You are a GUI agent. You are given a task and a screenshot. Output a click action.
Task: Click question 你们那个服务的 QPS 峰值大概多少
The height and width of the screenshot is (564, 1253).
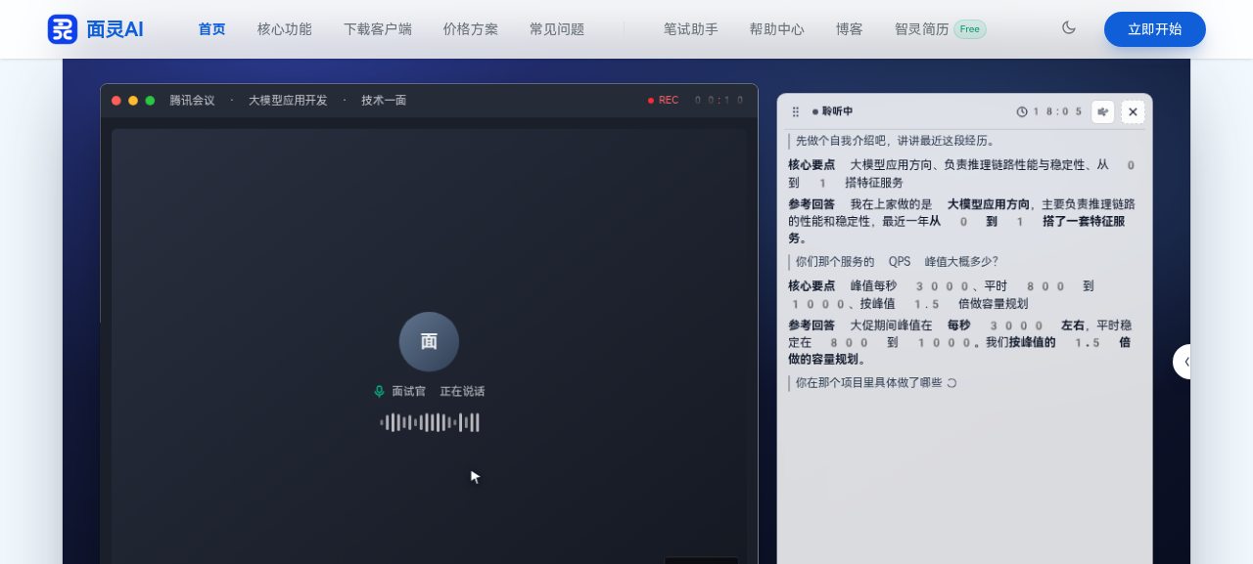(897, 262)
